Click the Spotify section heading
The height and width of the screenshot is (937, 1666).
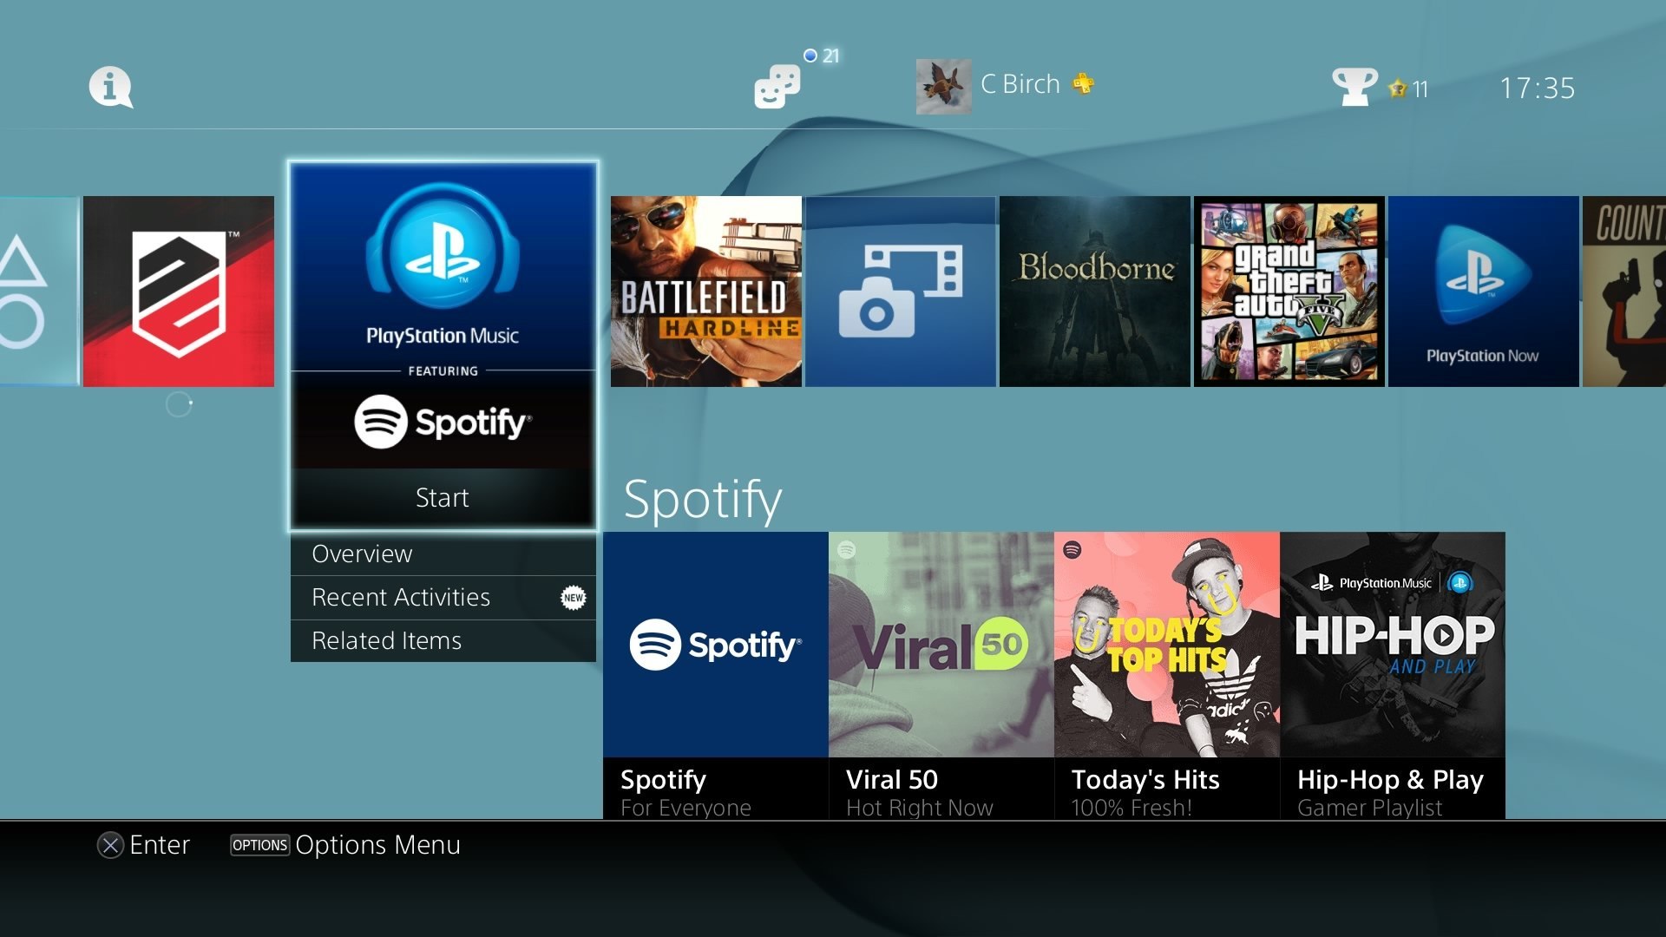pyautogui.click(x=703, y=500)
